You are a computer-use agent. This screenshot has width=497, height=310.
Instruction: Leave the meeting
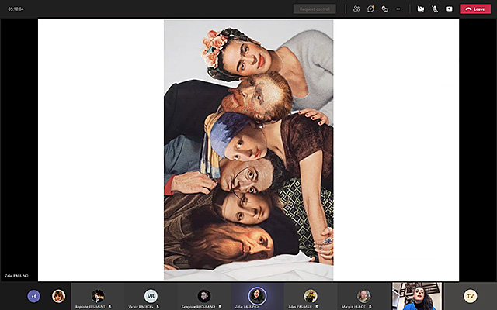point(475,9)
